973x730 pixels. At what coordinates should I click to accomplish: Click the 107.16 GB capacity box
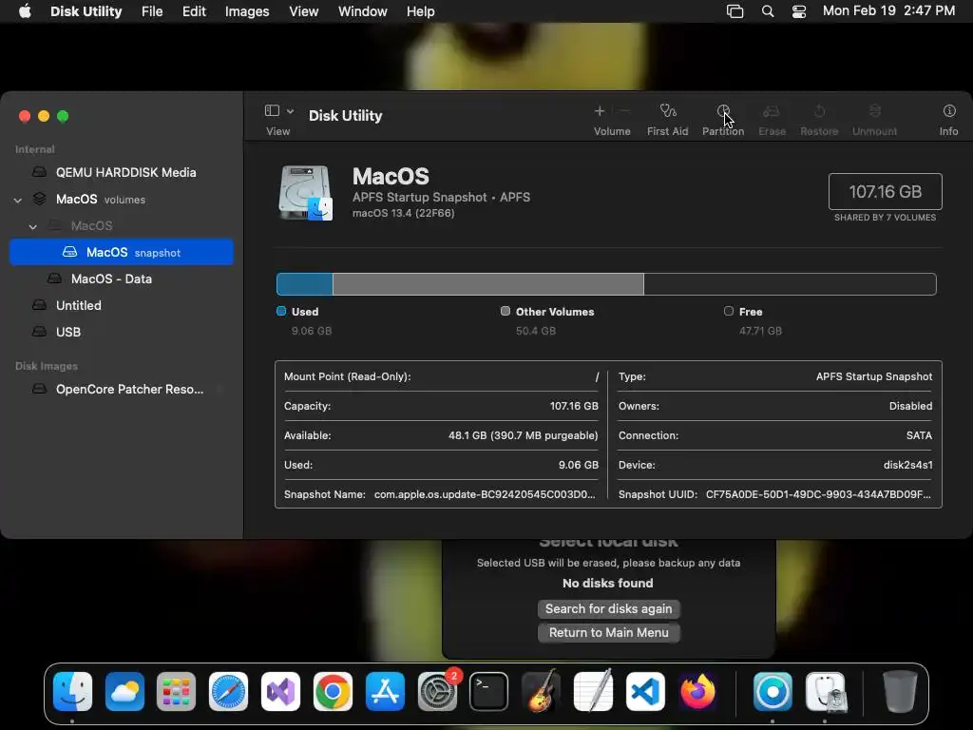tap(885, 191)
